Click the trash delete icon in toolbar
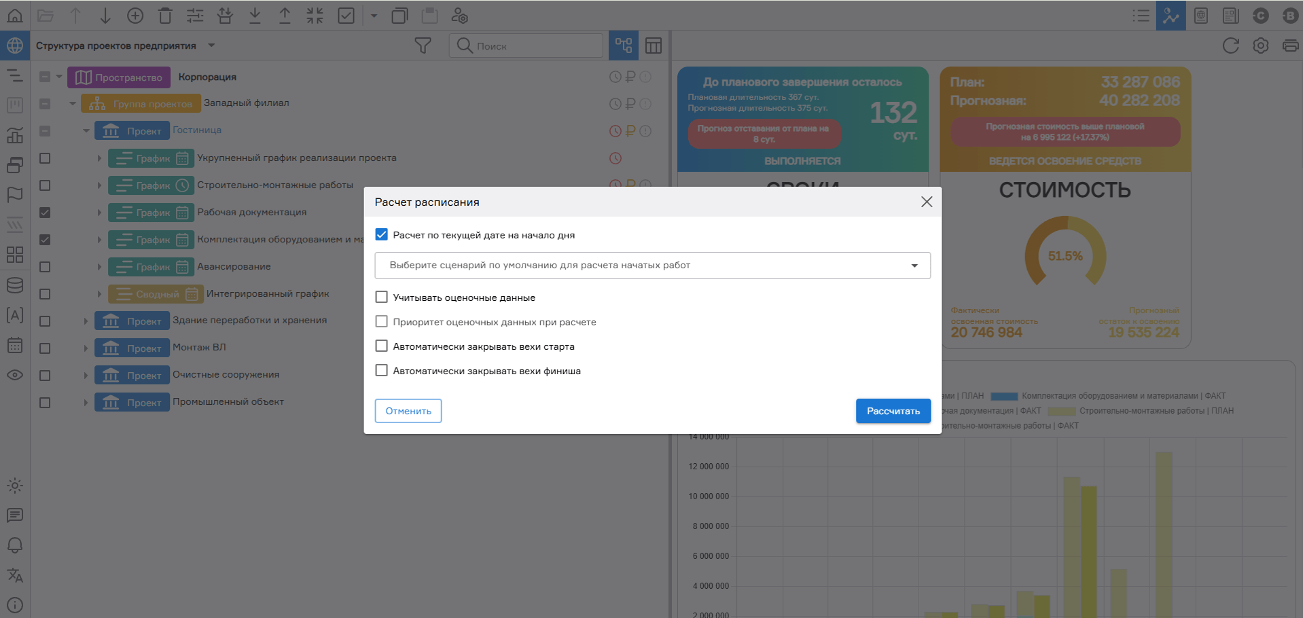Screen dimensions: 1303x618 pos(165,16)
